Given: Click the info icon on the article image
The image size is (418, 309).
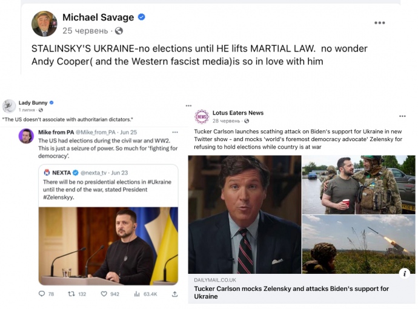Looking at the screenshot, I should tap(405, 273).
